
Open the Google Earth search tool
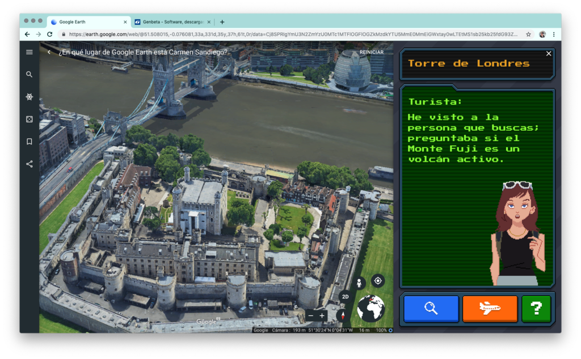coord(29,74)
